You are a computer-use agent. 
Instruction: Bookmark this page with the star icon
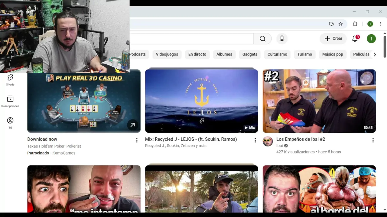point(340,24)
